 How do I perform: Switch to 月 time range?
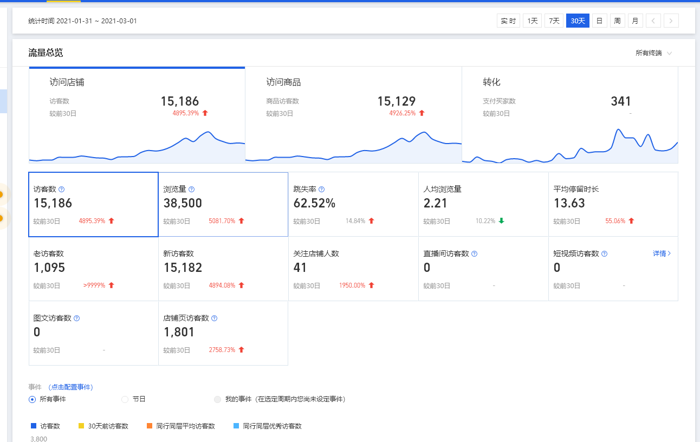click(635, 21)
